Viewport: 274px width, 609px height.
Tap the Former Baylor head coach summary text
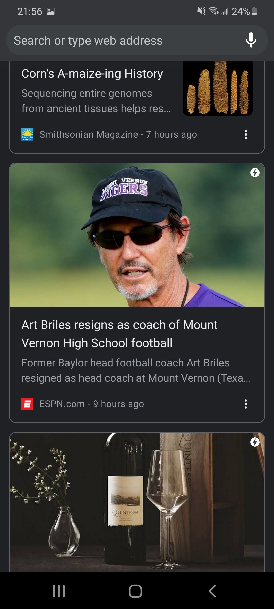[x=136, y=370]
